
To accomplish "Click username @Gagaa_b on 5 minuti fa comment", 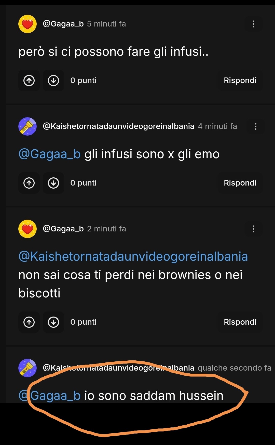I will pos(63,24).
